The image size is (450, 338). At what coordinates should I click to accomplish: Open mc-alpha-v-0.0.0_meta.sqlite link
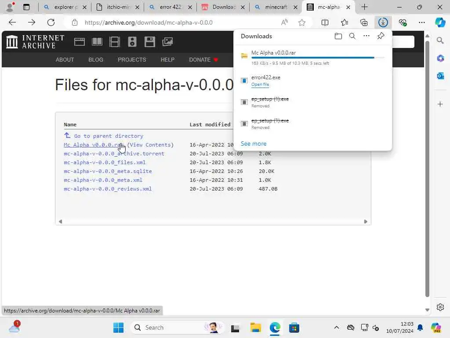click(x=108, y=171)
